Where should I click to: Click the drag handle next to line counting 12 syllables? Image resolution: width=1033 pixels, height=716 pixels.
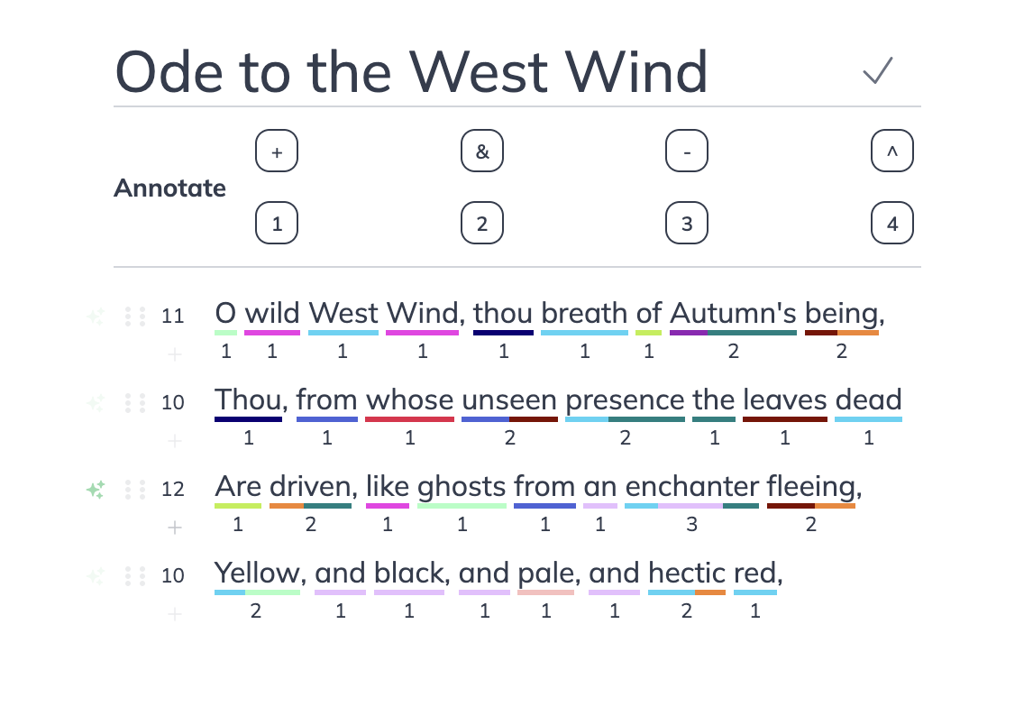133,490
